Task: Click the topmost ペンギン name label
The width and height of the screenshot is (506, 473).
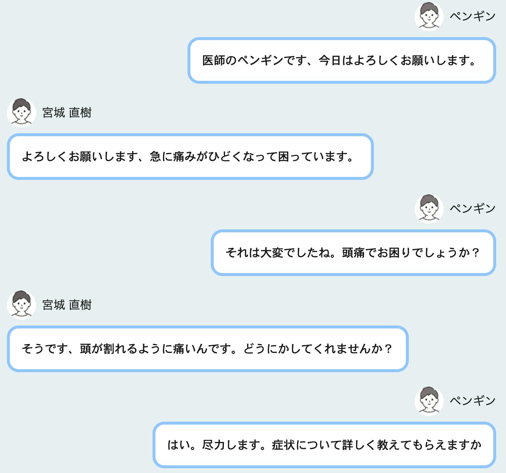Action: 473,16
